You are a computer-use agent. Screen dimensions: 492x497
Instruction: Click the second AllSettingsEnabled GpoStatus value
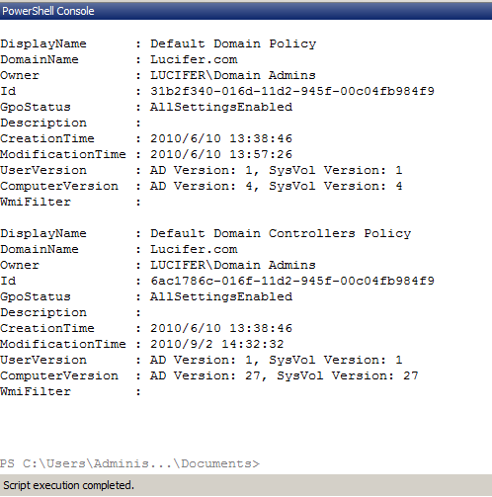click(221, 296)
